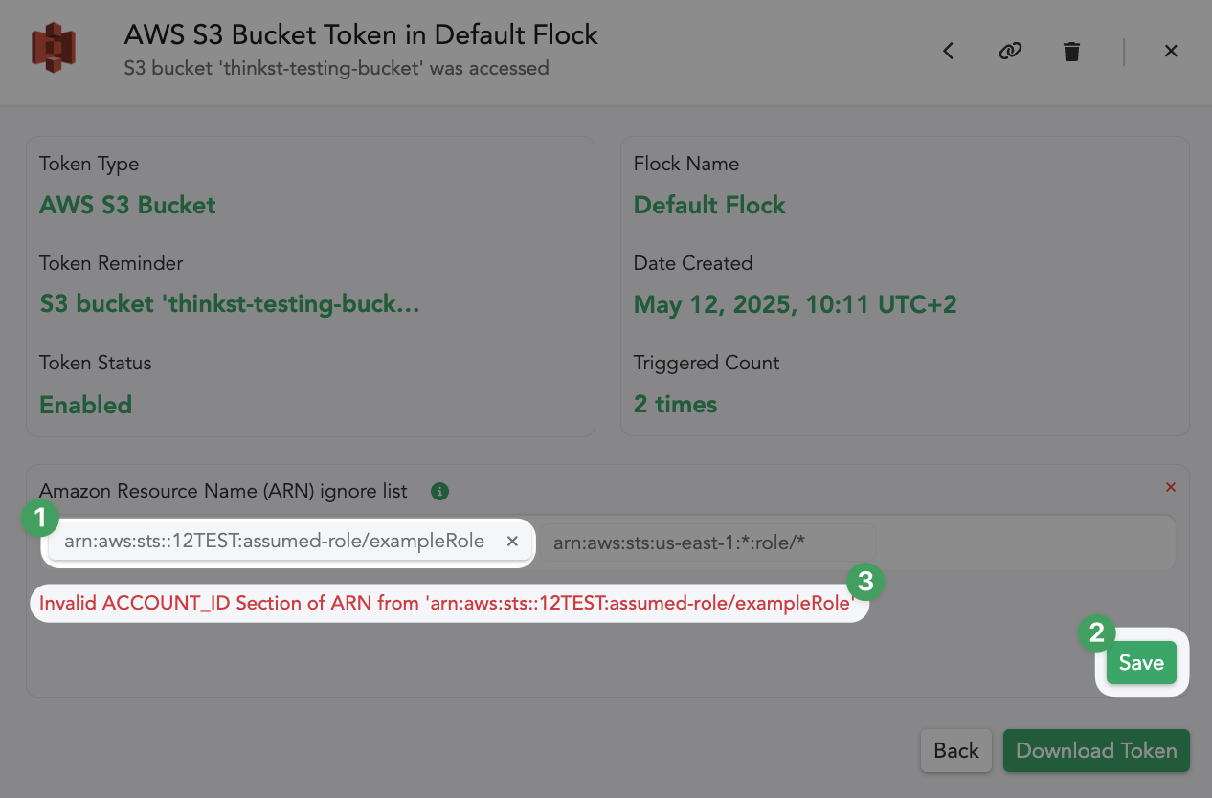Image resolution: width=1212 pixels, height=798 pixels.
Task: Click the ARN placeholder input field
Action: coord(708,543)
